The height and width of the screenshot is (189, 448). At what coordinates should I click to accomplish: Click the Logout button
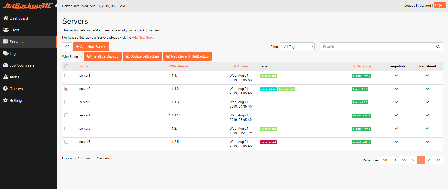click(x=440, y=5)
